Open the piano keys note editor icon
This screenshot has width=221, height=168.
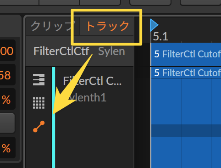tap(39, 79)
